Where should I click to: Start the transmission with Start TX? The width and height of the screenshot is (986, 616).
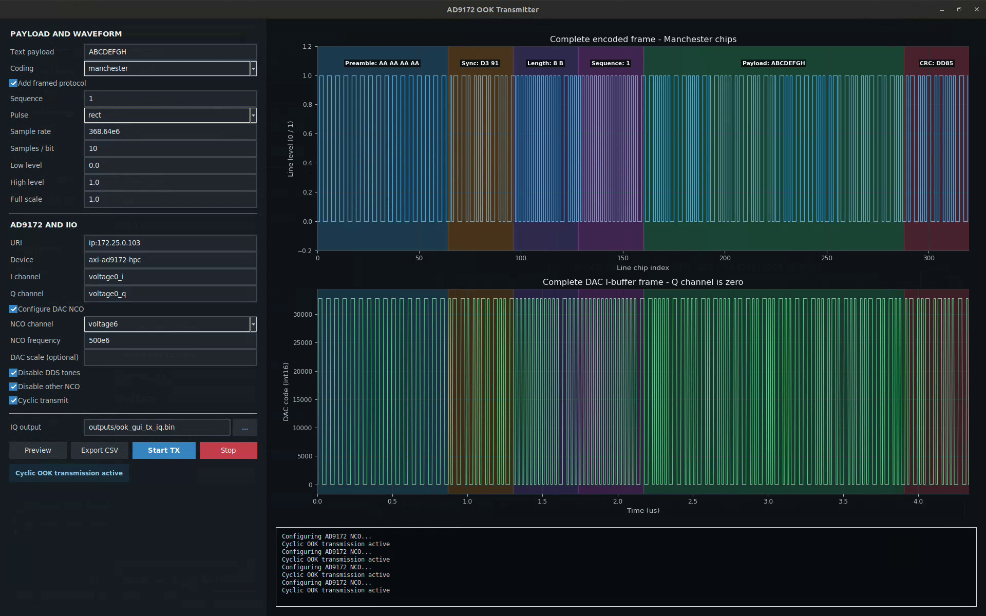coord(164,450)
